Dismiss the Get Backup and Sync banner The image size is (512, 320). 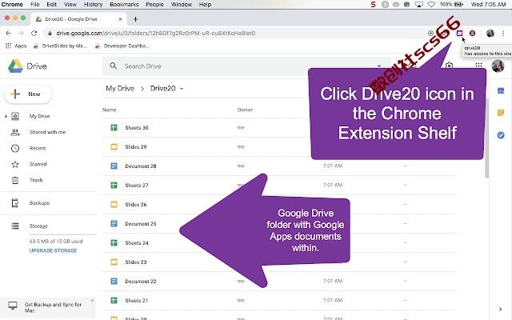pos(92,301)
